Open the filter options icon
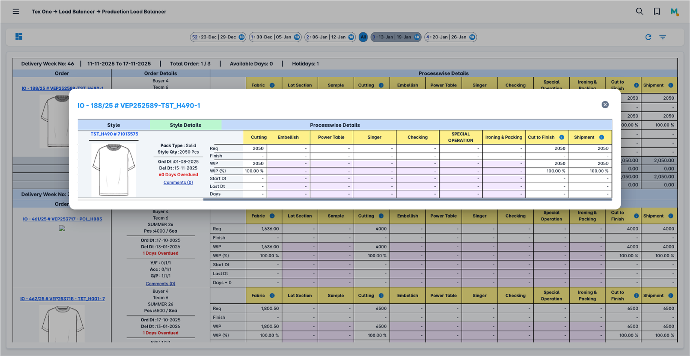Image resolution: width=691 pixels, height=356 pixels. 662,37
